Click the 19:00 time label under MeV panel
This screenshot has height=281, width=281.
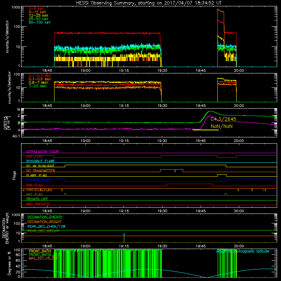[x=85, y=106]
